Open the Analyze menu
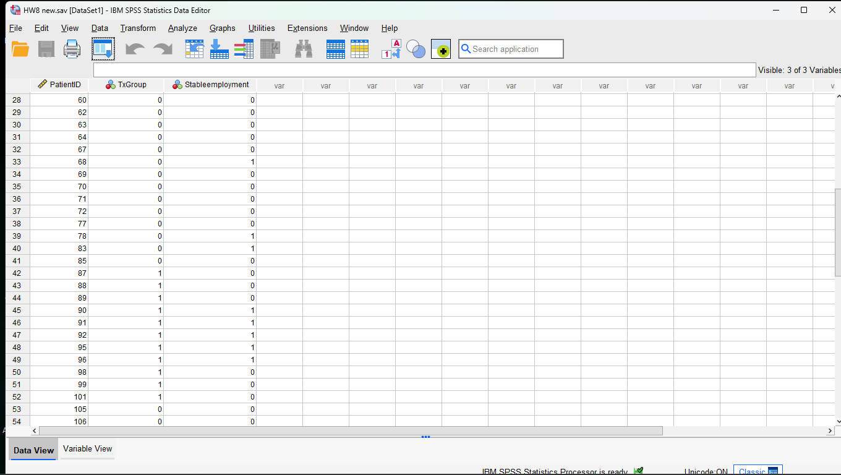 [182, 28]
